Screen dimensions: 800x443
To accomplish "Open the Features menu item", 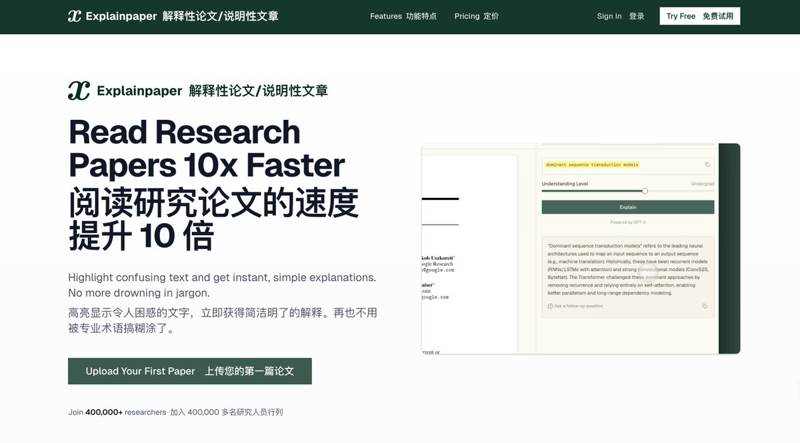I will click(x=403, y=16).
